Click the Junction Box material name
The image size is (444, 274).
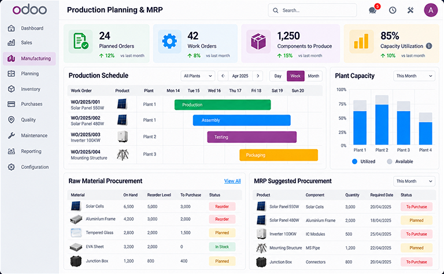[x=97, y=261]
